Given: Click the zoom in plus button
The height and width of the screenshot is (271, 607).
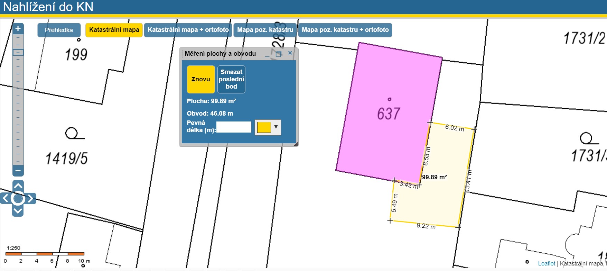Looking at the screenshot, I should click(x=18, y=29).
